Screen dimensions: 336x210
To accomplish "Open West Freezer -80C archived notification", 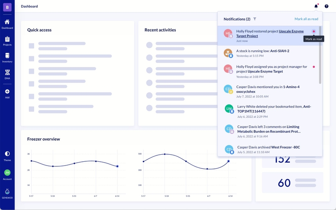I will (x=268, y=149).
